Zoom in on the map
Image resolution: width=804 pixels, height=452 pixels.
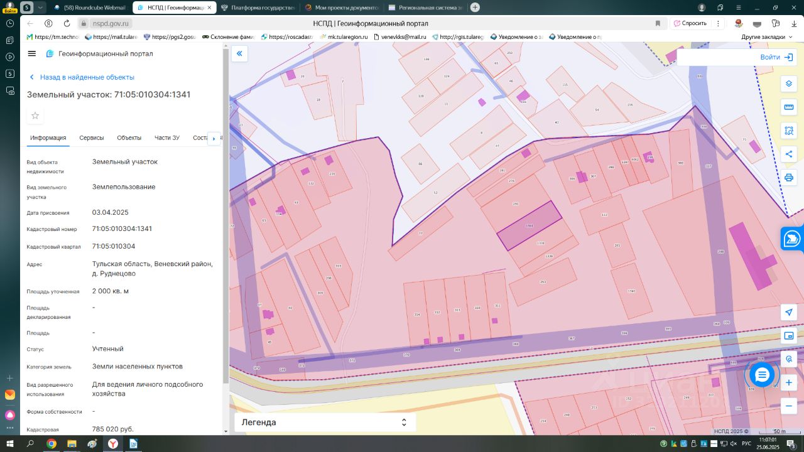coord(789,382)
